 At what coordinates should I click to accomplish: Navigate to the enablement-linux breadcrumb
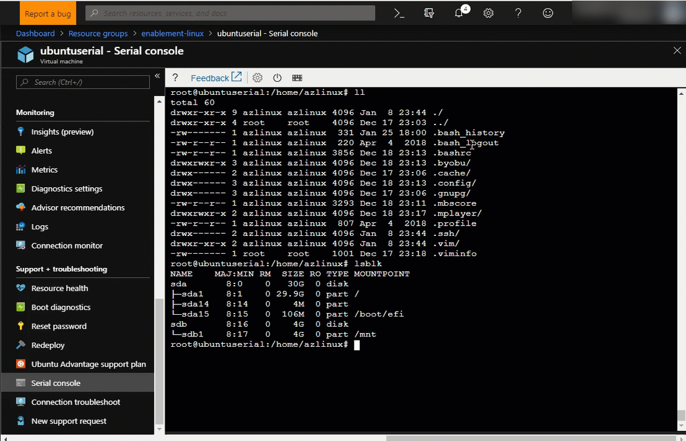[171, 33]
